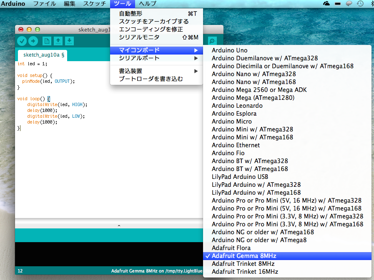Image resolution: width=374 pixels, height=280 pixels.
Task: Pick Arduino BT w/ ATmega328
Action: pyautogui.click(x=287, y=161)
